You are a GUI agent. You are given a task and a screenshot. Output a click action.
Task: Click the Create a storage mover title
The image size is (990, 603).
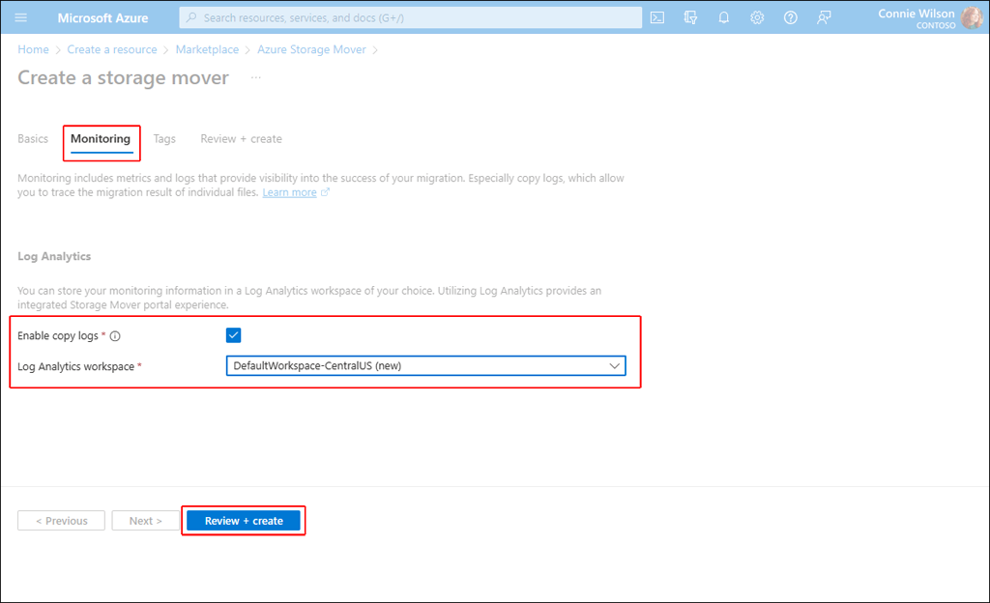[x=123, y=77]
